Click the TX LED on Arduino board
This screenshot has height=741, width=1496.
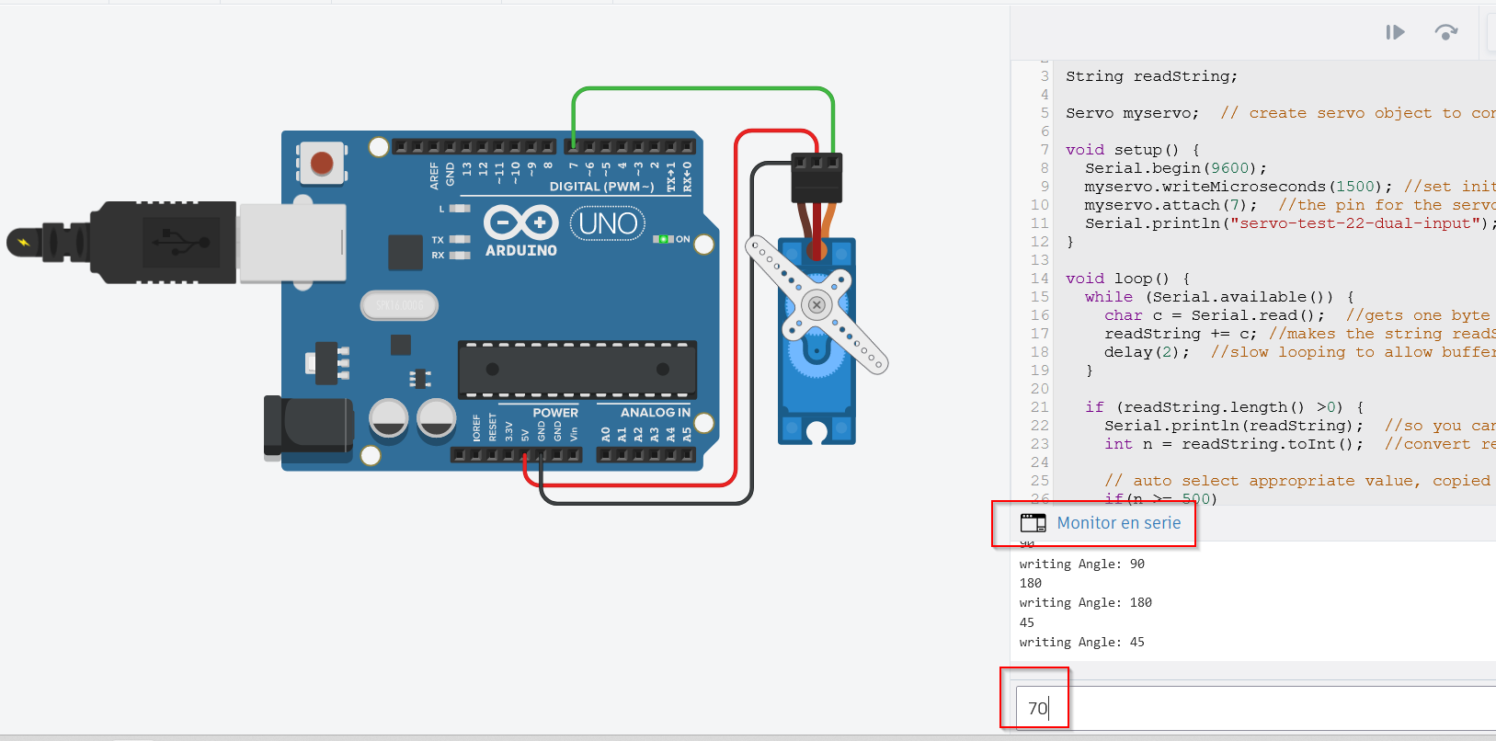coord(460,239)
